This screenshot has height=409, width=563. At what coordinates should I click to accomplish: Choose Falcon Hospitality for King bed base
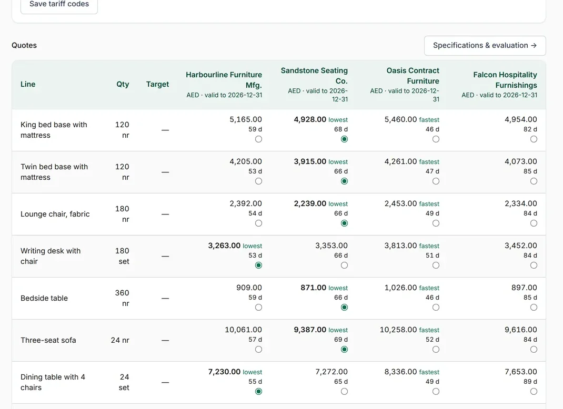pyautogui.click(x=534, y=139)
